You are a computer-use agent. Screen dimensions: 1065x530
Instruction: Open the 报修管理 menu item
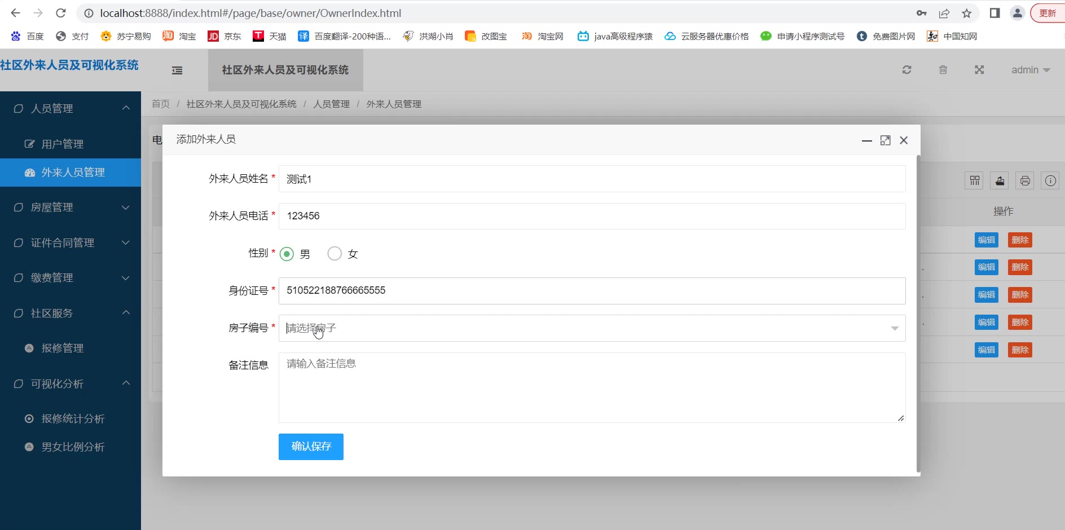(x=71, y=348)
